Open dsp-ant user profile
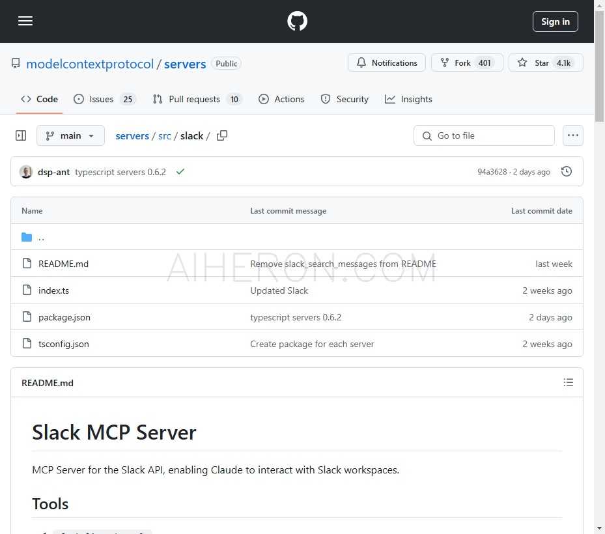Screen dimensions: 605x534 (x=53, y=172)
